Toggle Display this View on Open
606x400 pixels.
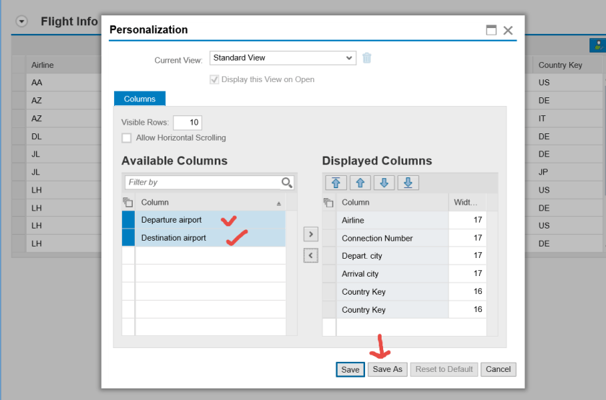[214, 79]
